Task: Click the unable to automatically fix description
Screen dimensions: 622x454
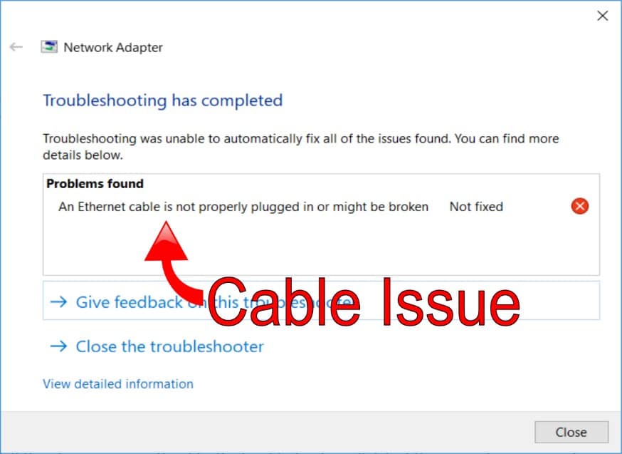Action: tap(301, 147)
